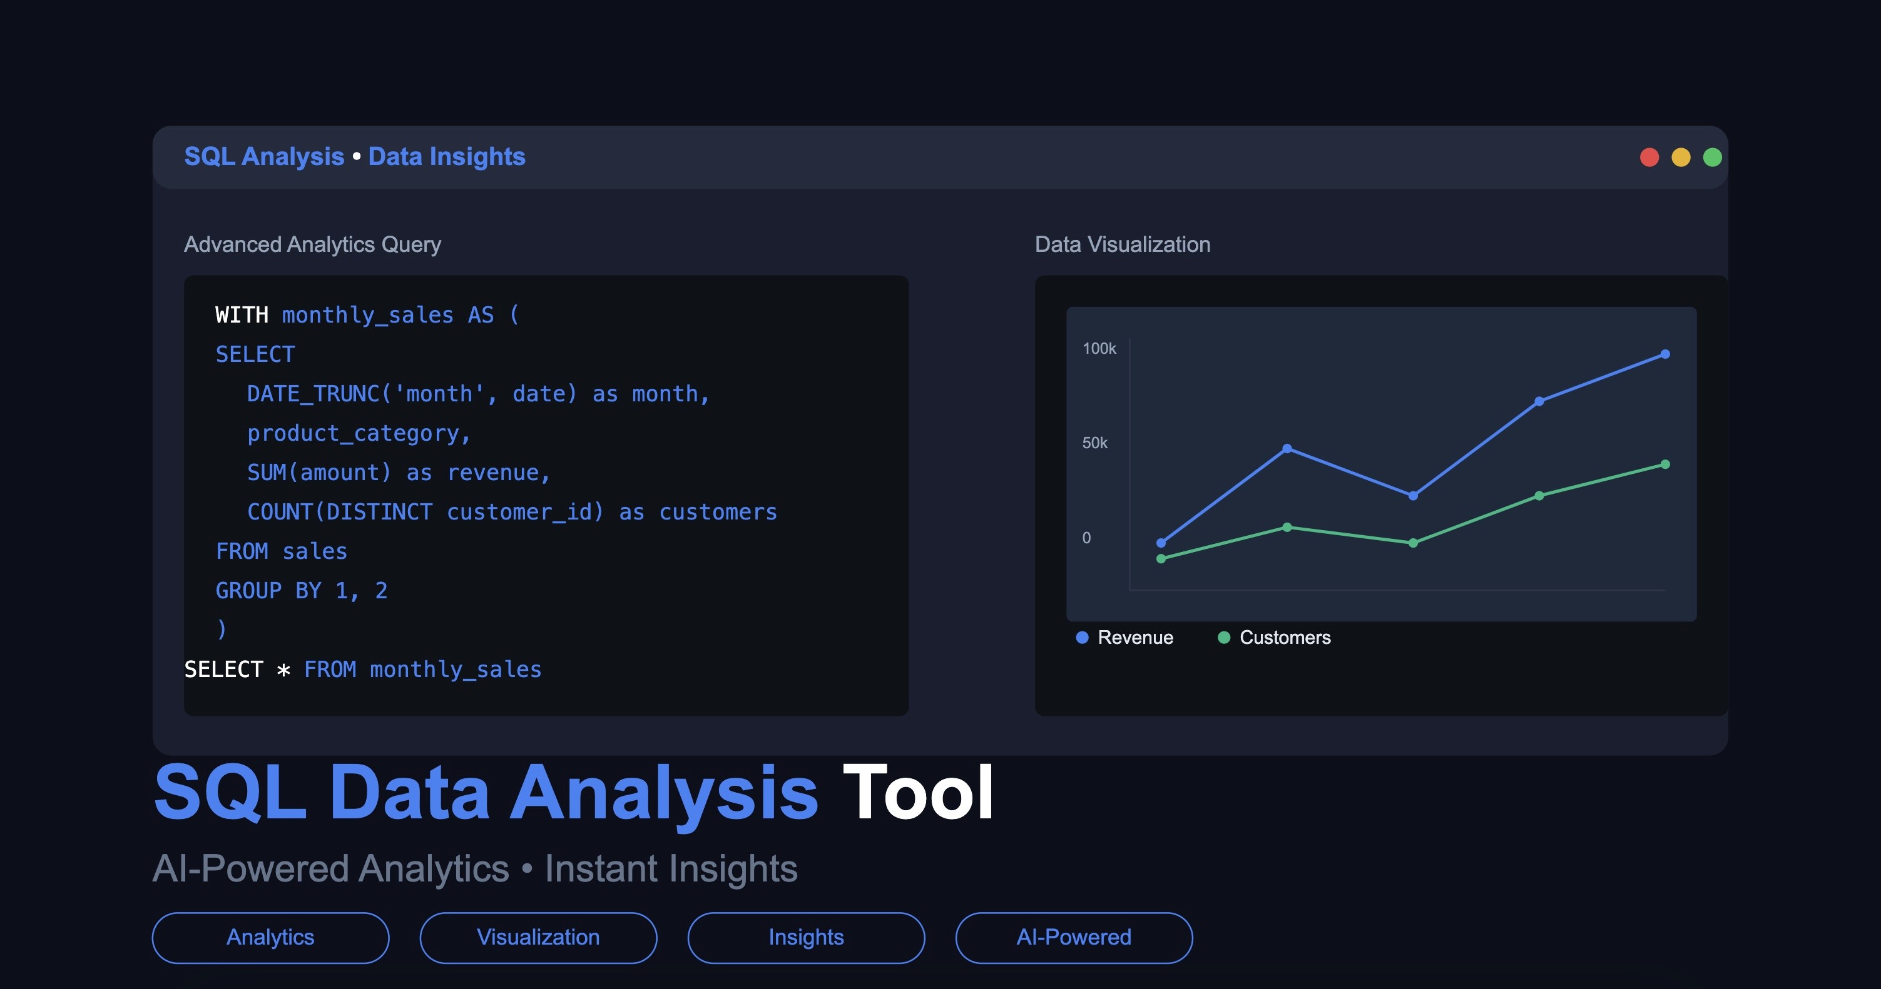Click the Insights pill button
Image resolution: width=1881 pixels, height=989 pixels.
tap(806, 937)
